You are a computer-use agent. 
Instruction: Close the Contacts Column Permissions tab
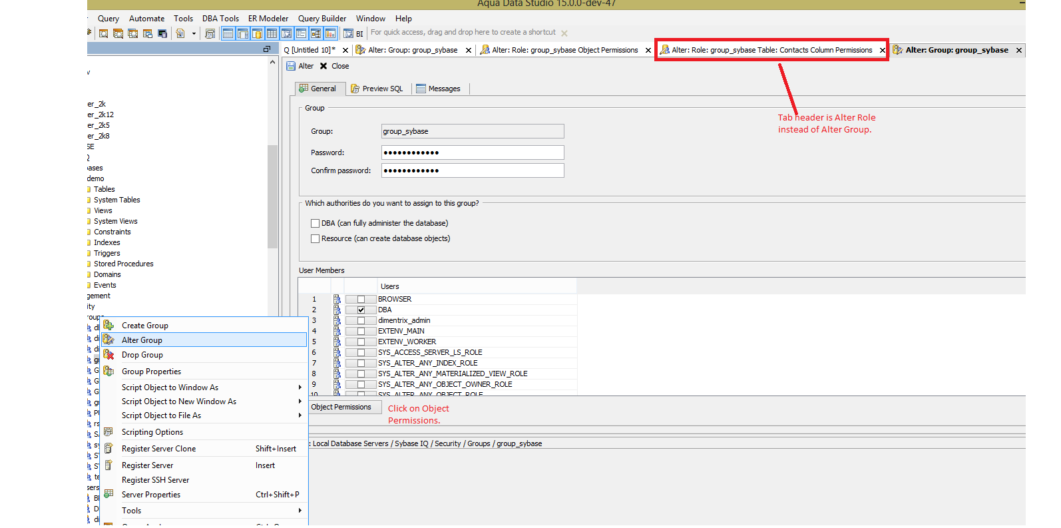pos(883,50)
